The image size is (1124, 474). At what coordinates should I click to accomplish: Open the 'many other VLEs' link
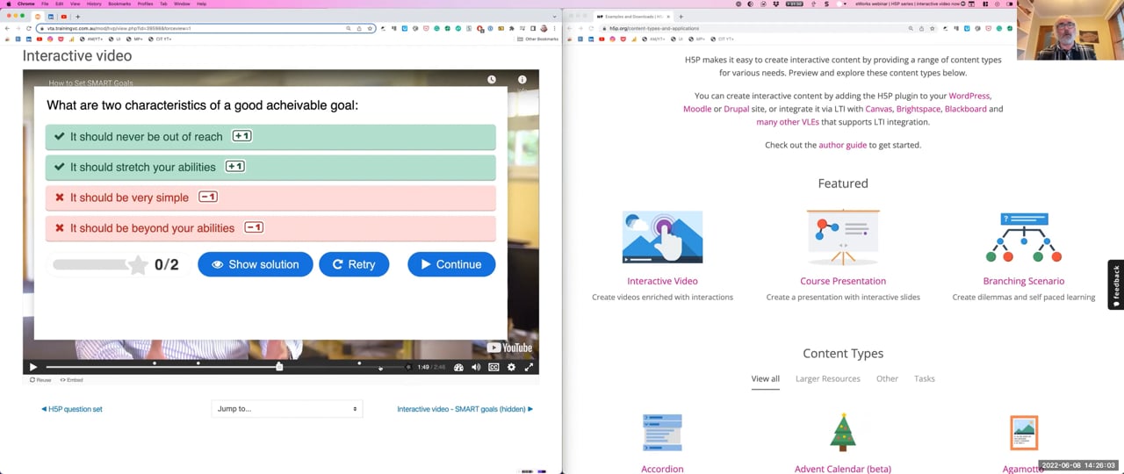tap(788, 122)
